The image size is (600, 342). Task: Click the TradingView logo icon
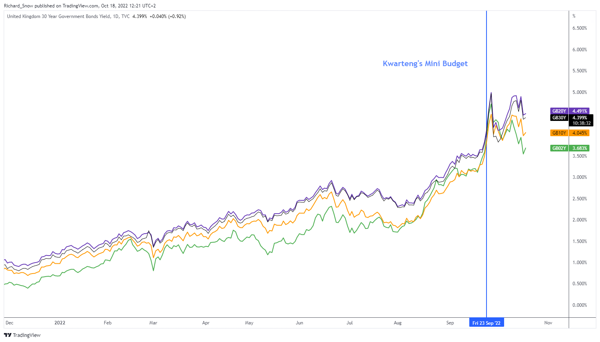tap(7, 335)
